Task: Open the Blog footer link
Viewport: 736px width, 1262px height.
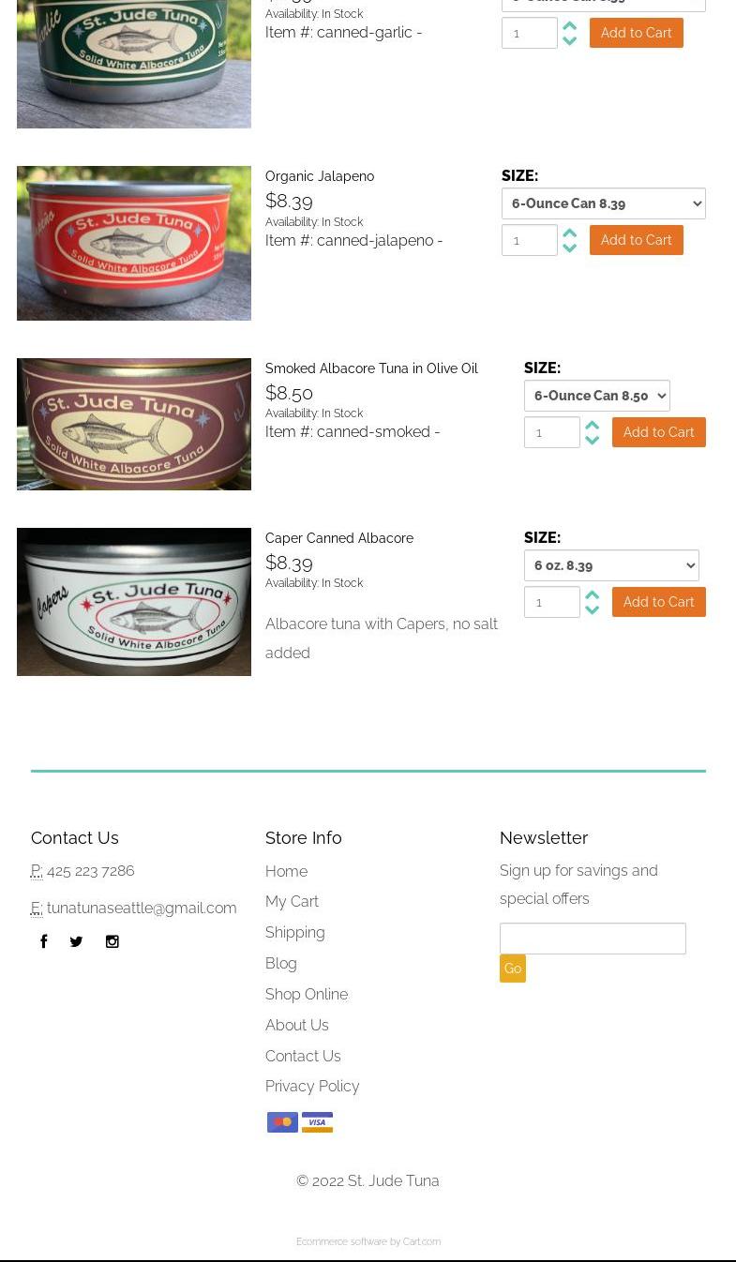Action: (281, 963)
